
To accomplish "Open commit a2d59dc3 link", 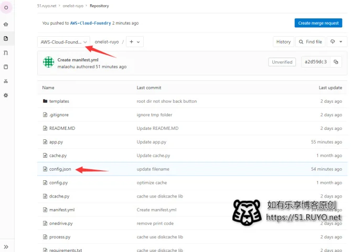I will [x=316, y=62].
